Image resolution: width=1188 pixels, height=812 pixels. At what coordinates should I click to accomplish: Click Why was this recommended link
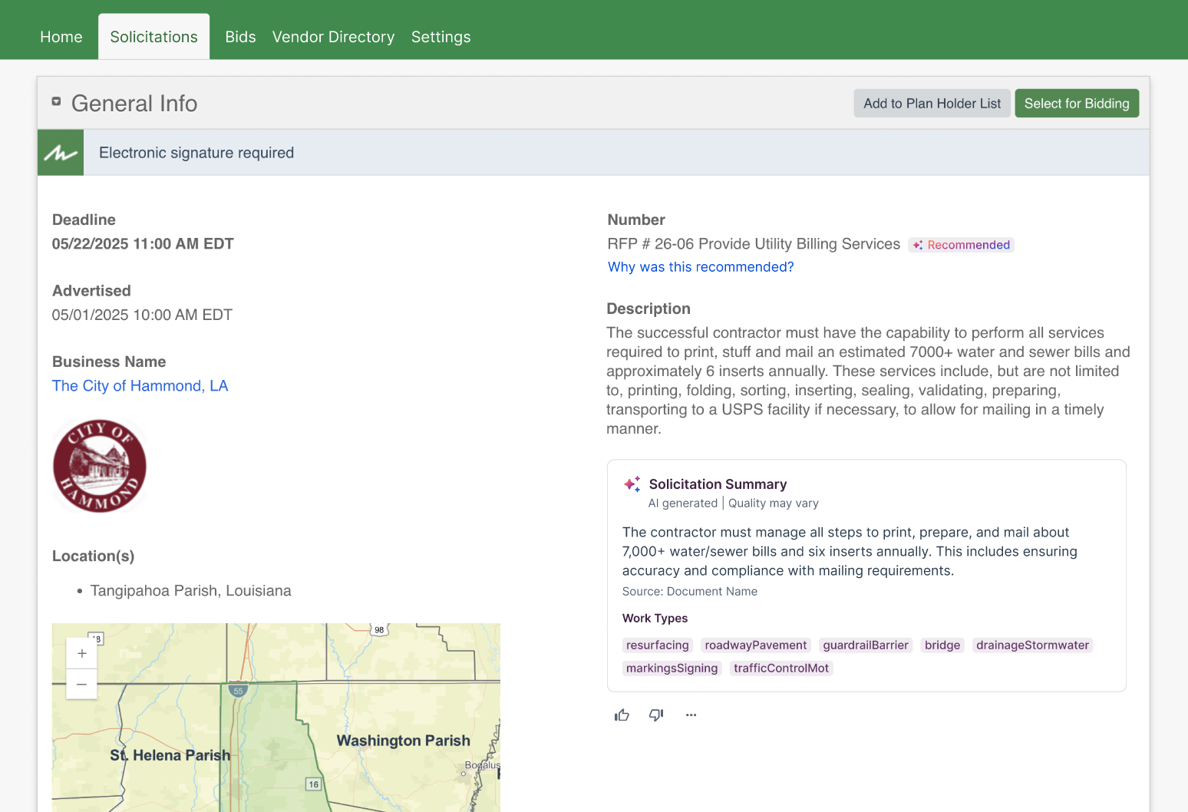pos(701,267)
